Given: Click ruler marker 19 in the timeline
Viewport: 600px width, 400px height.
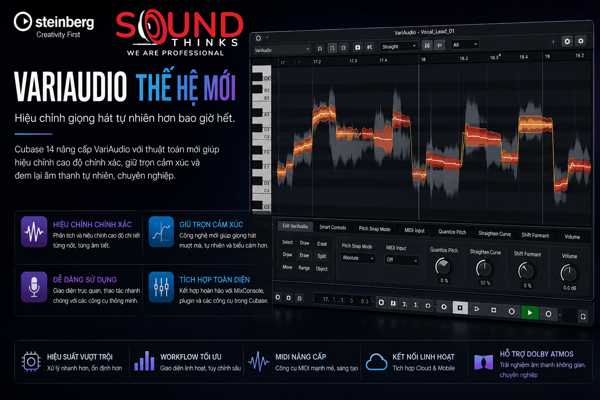Looking at the screenshot, I should 547,56.
